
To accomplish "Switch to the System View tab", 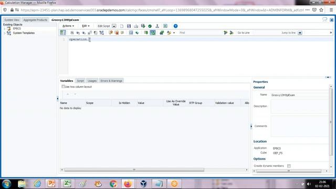I will (x=12, y=20).
